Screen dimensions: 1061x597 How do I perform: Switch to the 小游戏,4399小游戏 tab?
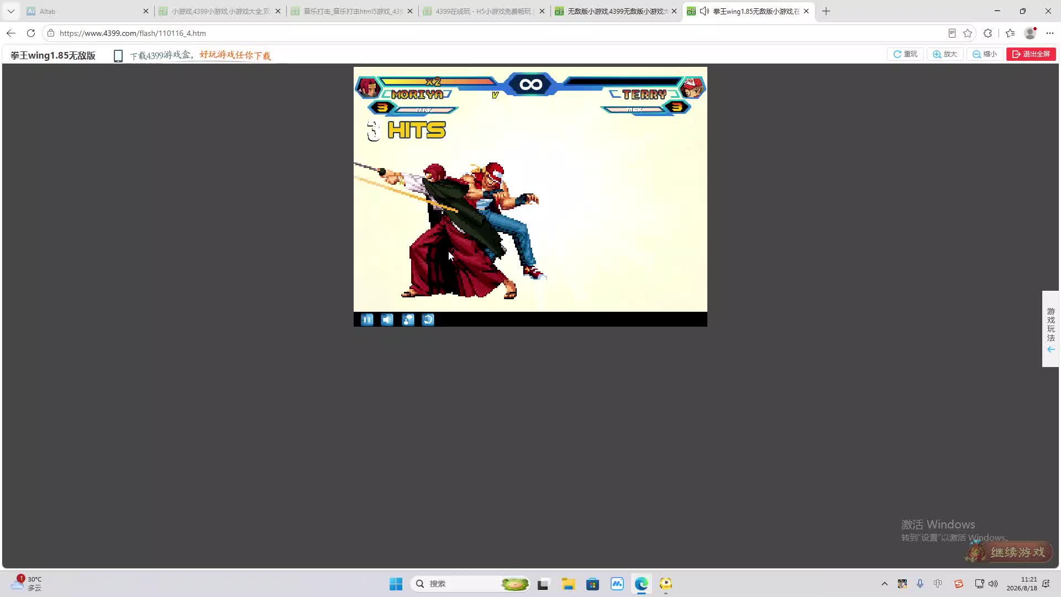pyautogui.click(x=219, y=11)
